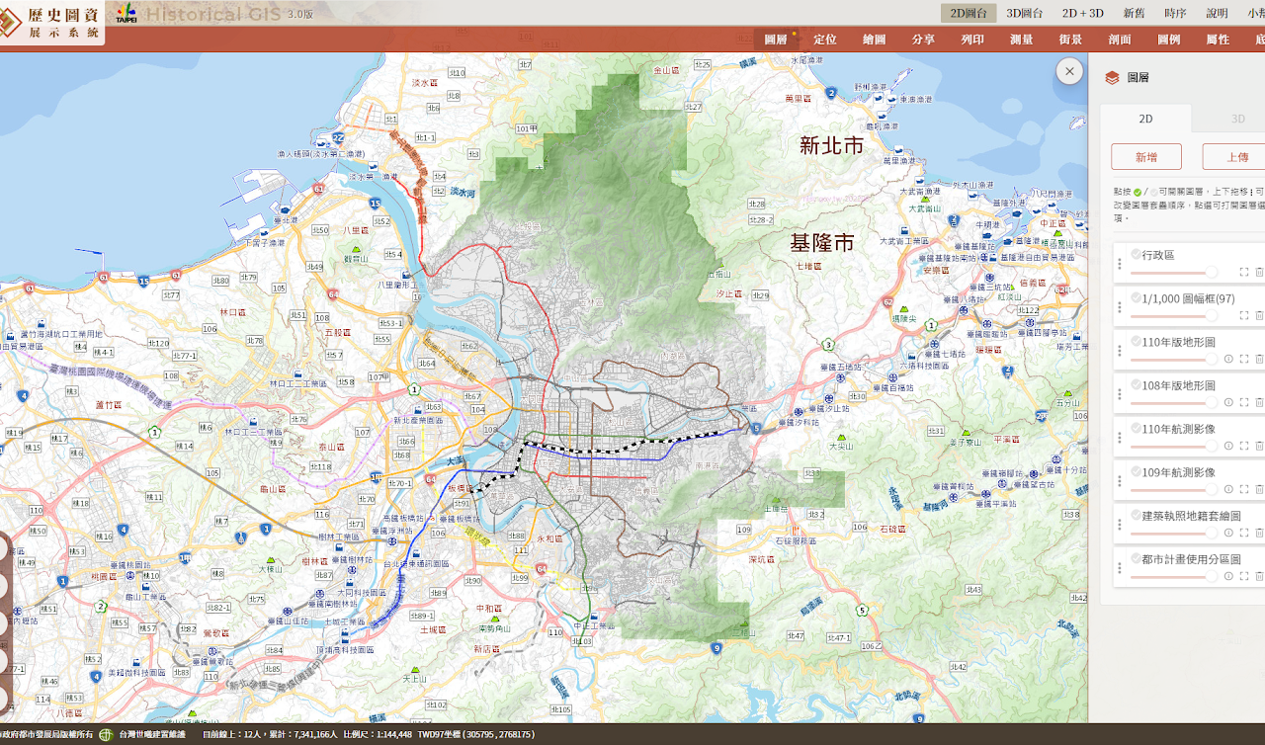Open the 2D+3D split view
This screenshot has width=1265, height=745.
click(1082, 13)
